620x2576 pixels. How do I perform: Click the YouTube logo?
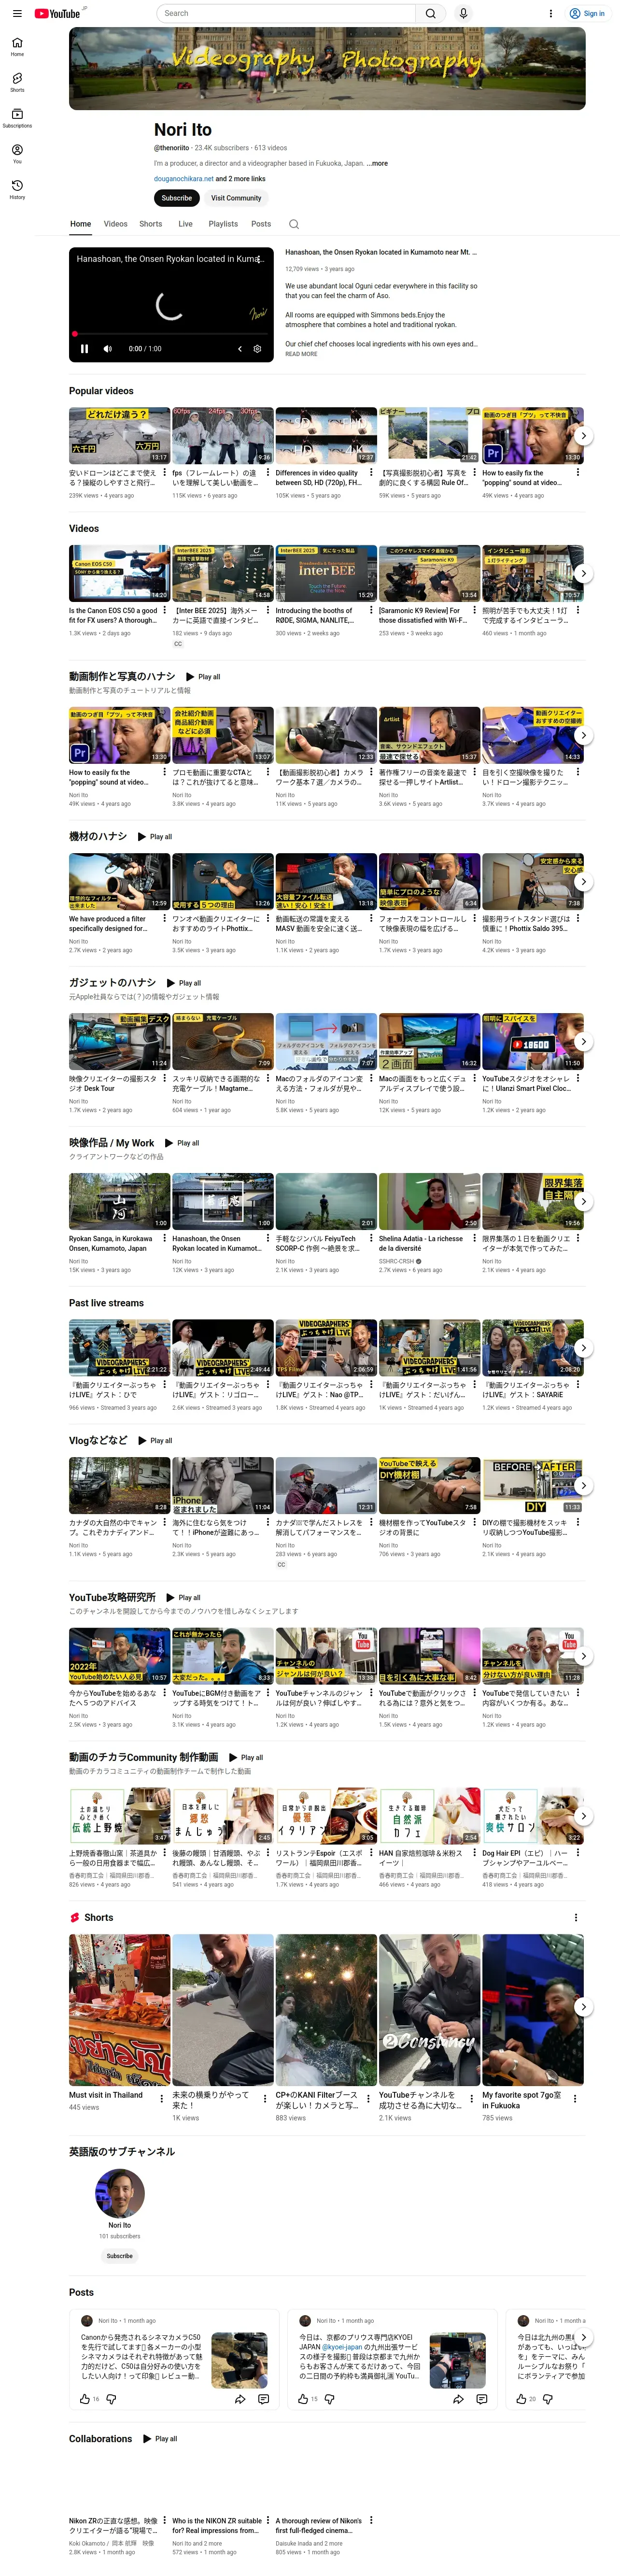point(57,13)
